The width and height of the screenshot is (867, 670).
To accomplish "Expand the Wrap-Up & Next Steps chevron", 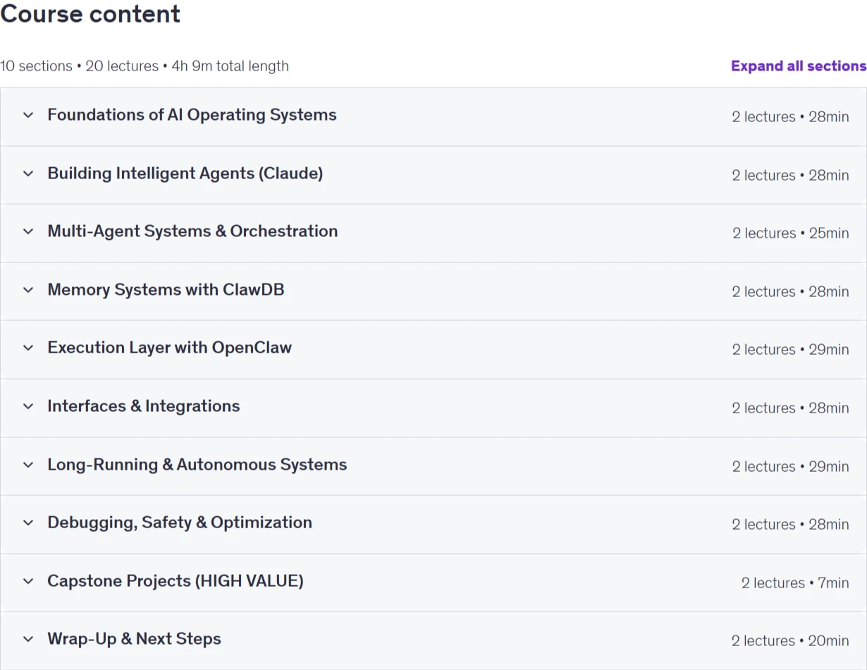I will click(28, 639).
